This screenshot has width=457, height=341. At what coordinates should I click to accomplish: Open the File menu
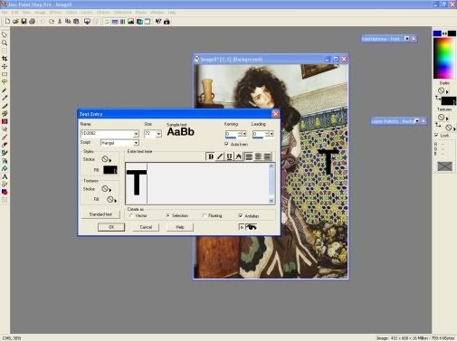point(5,13)
